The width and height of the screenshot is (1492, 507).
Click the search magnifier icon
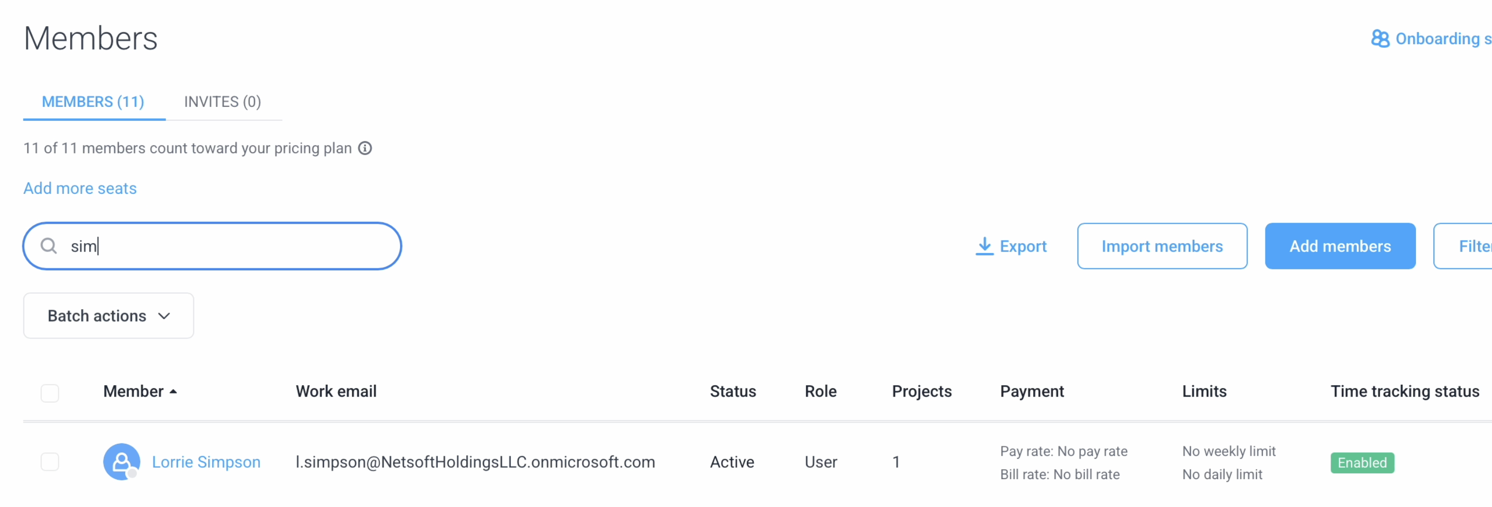click(x=49, y=246)
